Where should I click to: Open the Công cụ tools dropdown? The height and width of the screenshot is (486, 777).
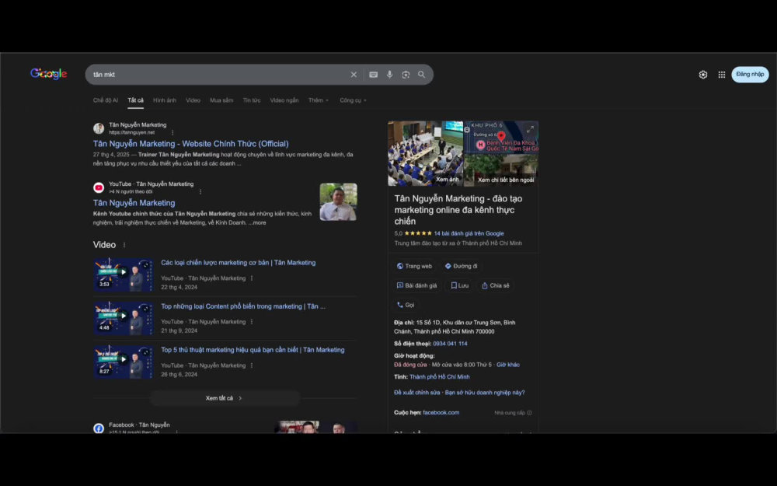click(x=353, y=100)
